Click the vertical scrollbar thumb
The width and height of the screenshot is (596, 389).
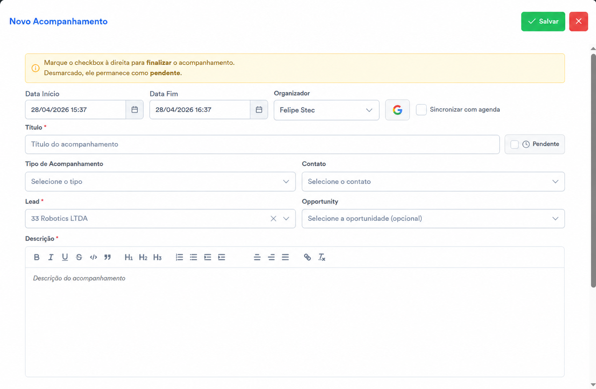click(x=593, y=171)
